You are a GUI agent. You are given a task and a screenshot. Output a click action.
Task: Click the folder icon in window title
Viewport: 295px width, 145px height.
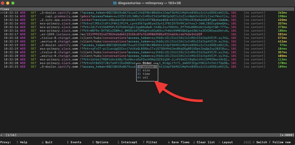click(x=115, y=3)
